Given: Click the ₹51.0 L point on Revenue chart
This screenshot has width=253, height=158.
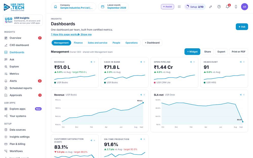Looking at the screenshot, I should coord(143,103).
